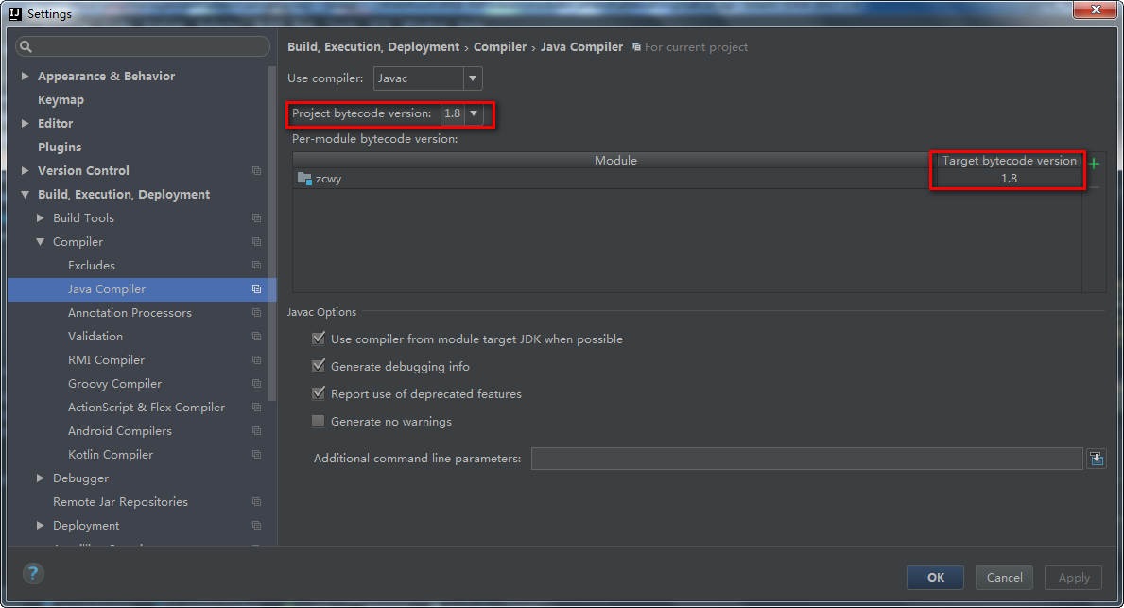Click the zcwy module folder icon
Screen dimensions: 1124x608
pos(304,179)
